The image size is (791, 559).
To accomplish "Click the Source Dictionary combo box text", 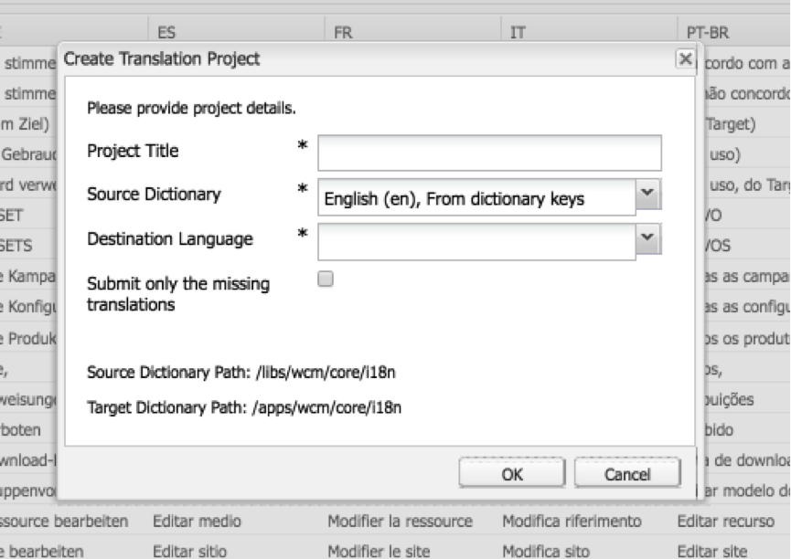I will [476, 196].
